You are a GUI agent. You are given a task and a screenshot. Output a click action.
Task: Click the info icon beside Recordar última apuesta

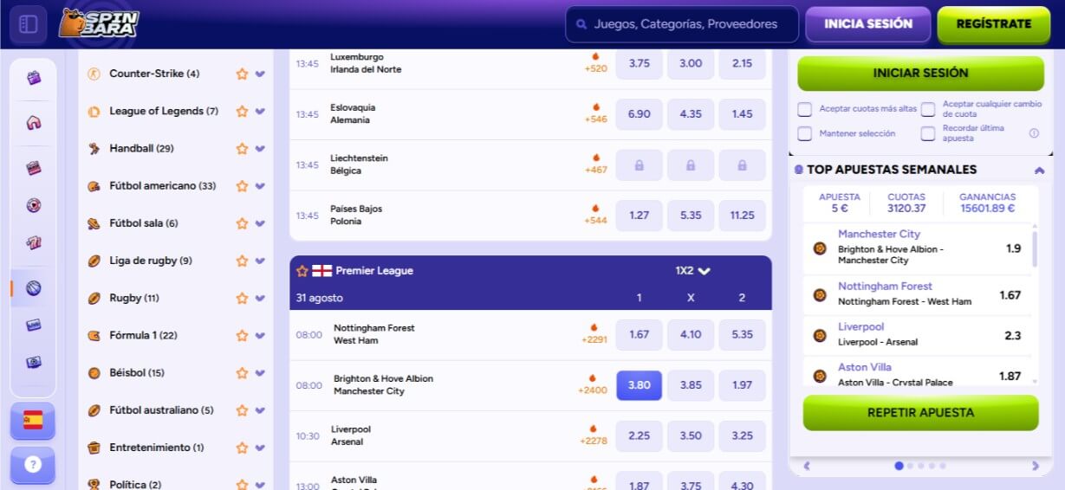click(1034, 133)
